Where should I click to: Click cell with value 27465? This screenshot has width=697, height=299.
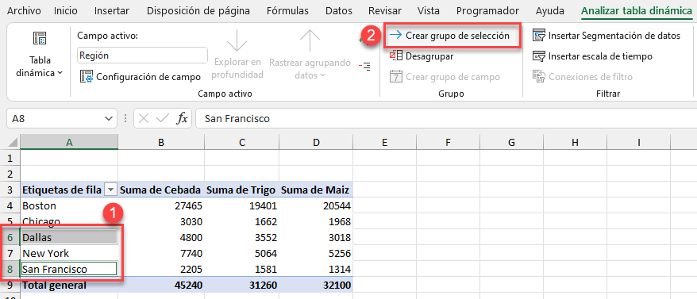(161, 205)
